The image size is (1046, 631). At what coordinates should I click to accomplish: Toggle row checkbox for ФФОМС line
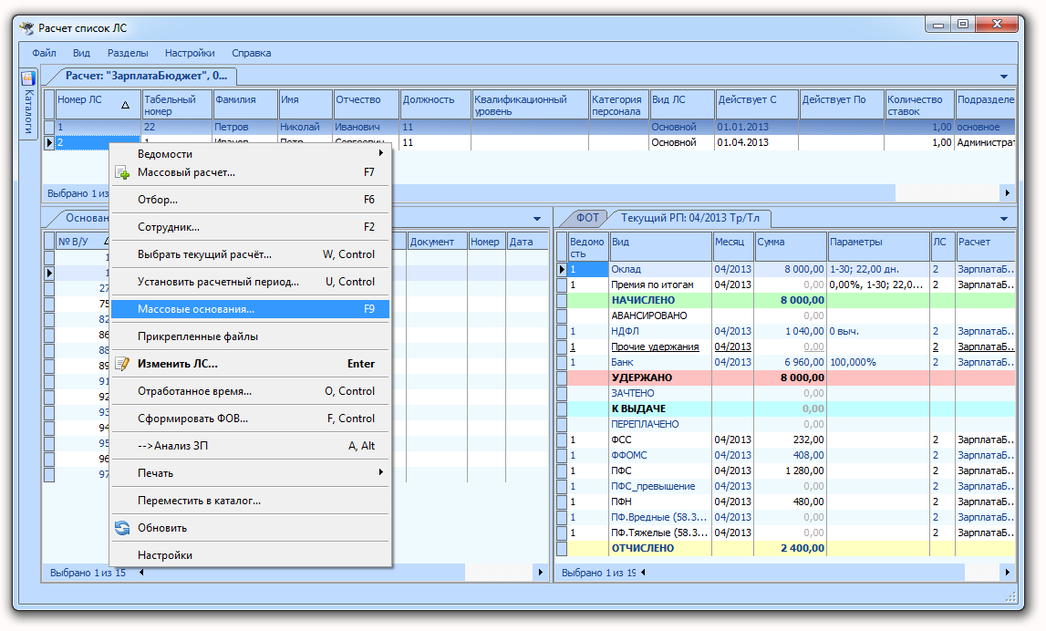point(562,456)
